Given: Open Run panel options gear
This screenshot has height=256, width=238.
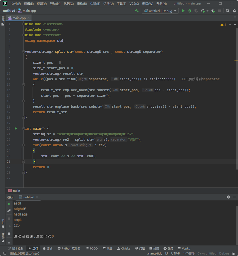Looking at the screenshot, I should [228, 197].
